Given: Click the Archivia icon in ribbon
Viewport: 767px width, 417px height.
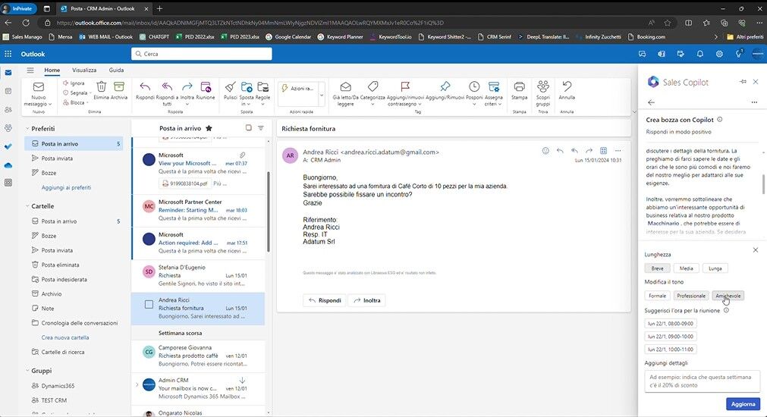Looking at the screenshot, I should (x=119, y=86).
